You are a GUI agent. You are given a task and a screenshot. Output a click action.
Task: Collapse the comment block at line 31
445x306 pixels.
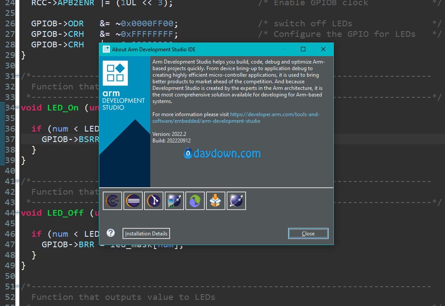[17, 76]
